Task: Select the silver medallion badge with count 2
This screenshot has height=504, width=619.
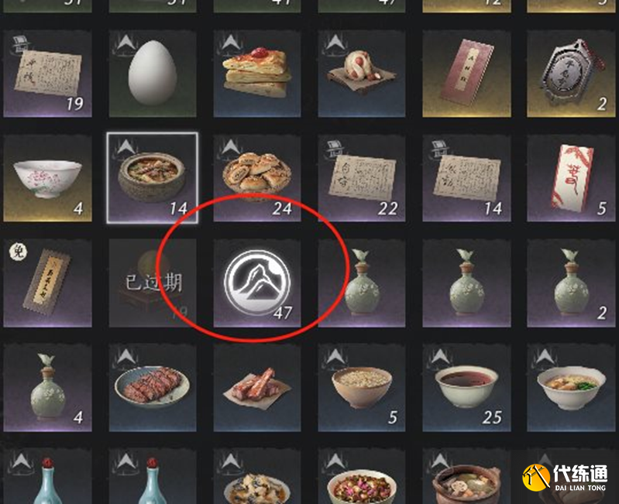Action: click(x=571, y=74)
